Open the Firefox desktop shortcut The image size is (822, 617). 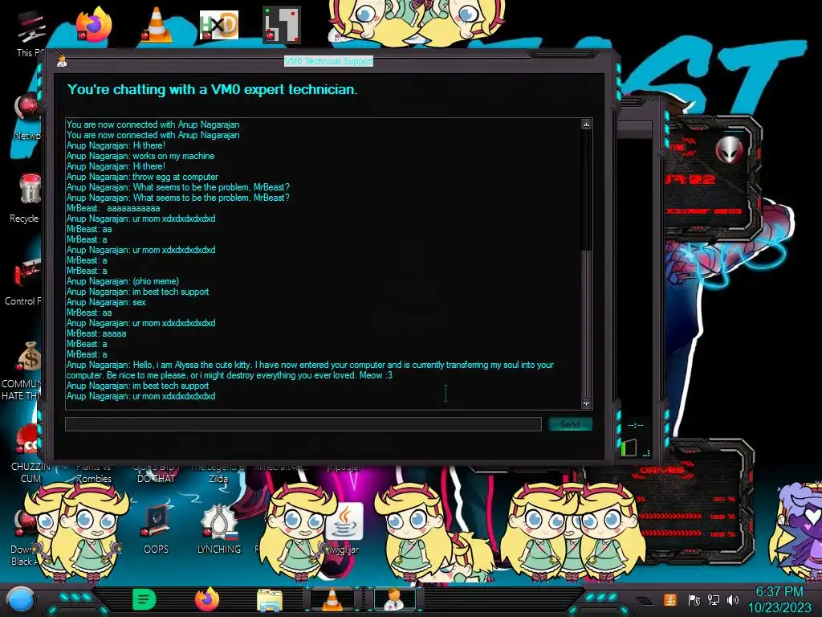pos(93,25)
